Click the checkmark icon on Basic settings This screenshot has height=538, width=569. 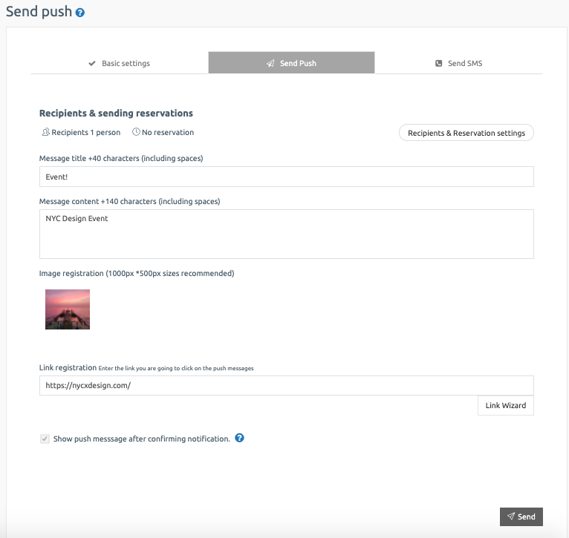pos(92,64)
